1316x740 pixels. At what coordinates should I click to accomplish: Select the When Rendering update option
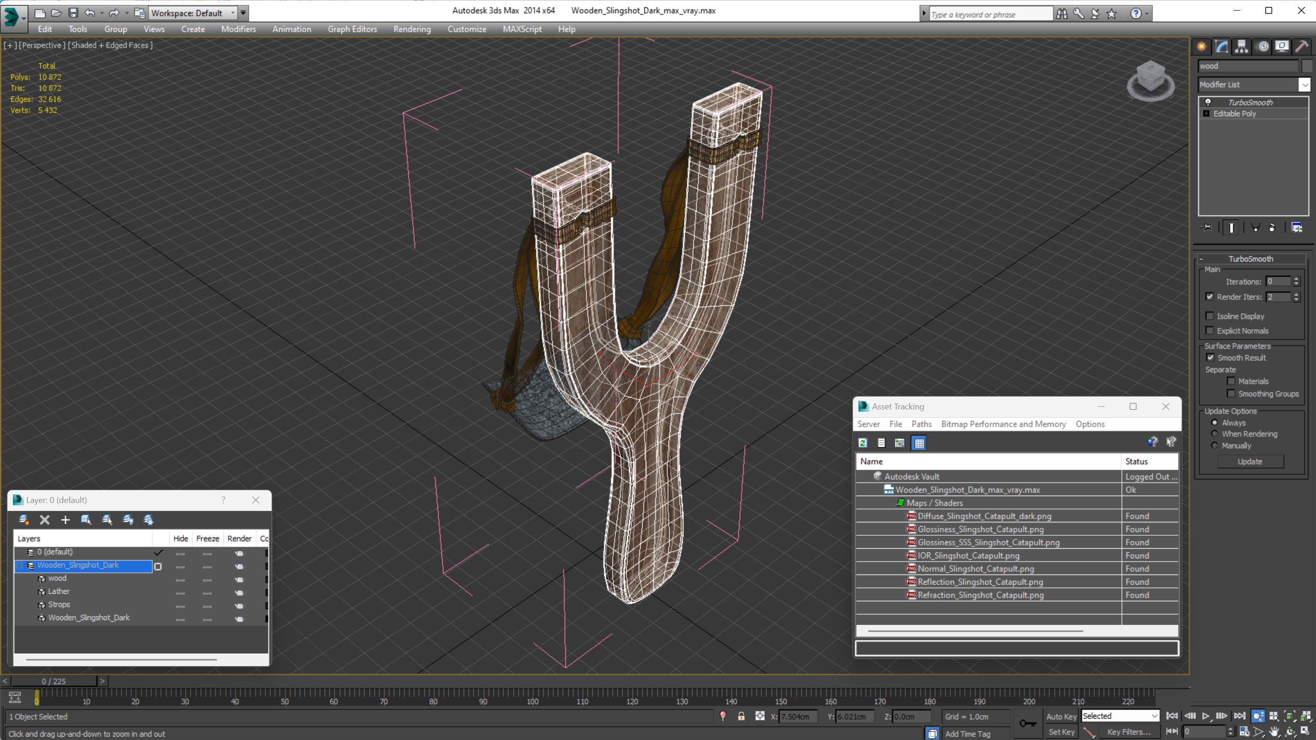(1215, 433)
